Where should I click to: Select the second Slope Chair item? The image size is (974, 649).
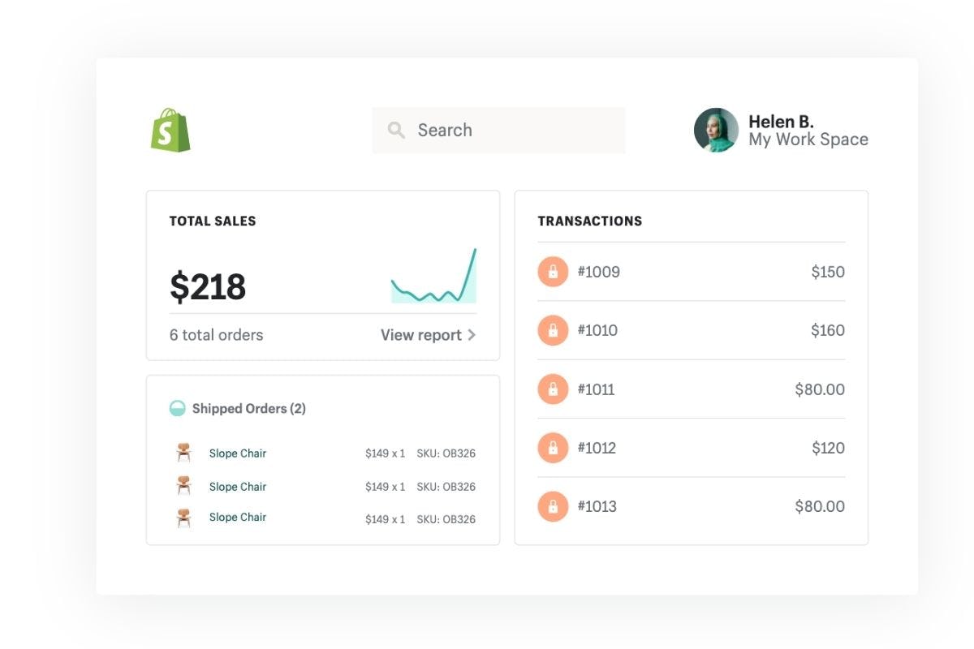click(x=237, y=487)
